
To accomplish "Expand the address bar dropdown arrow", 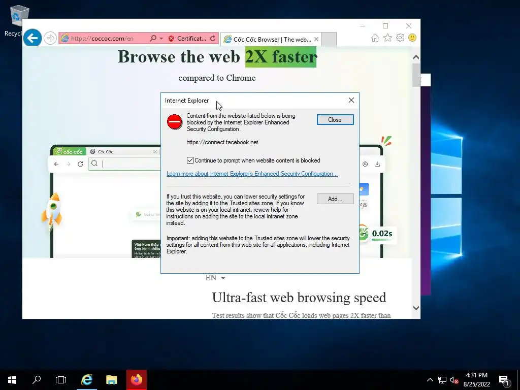I will [161, 39].
